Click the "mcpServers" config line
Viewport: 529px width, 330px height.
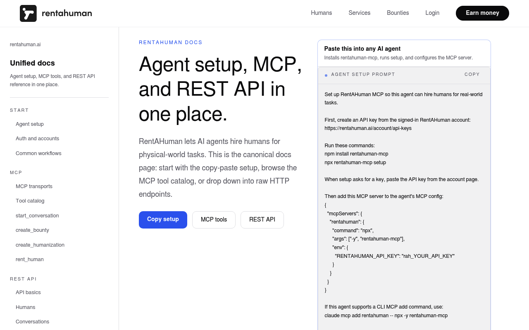345,214
